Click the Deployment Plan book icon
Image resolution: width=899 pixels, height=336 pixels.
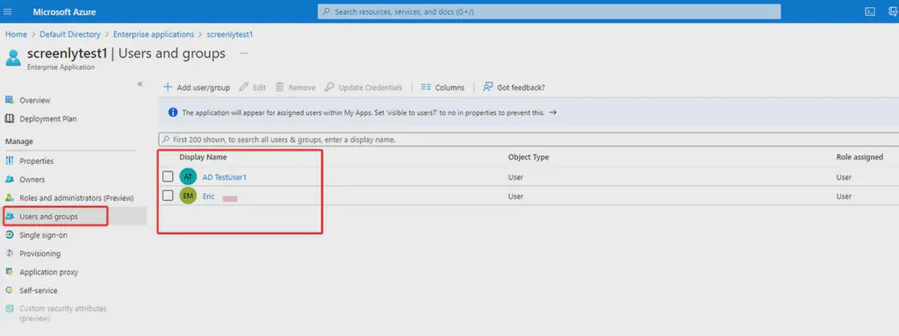pyautogui.click(x=9, y=118)
